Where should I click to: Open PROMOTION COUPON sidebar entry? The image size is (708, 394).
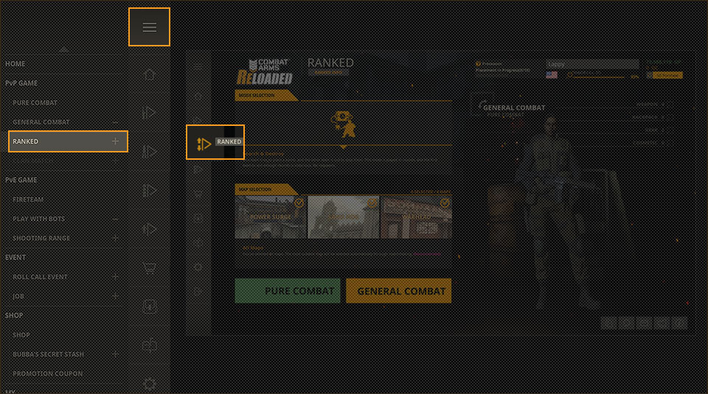tap(47, 373)
